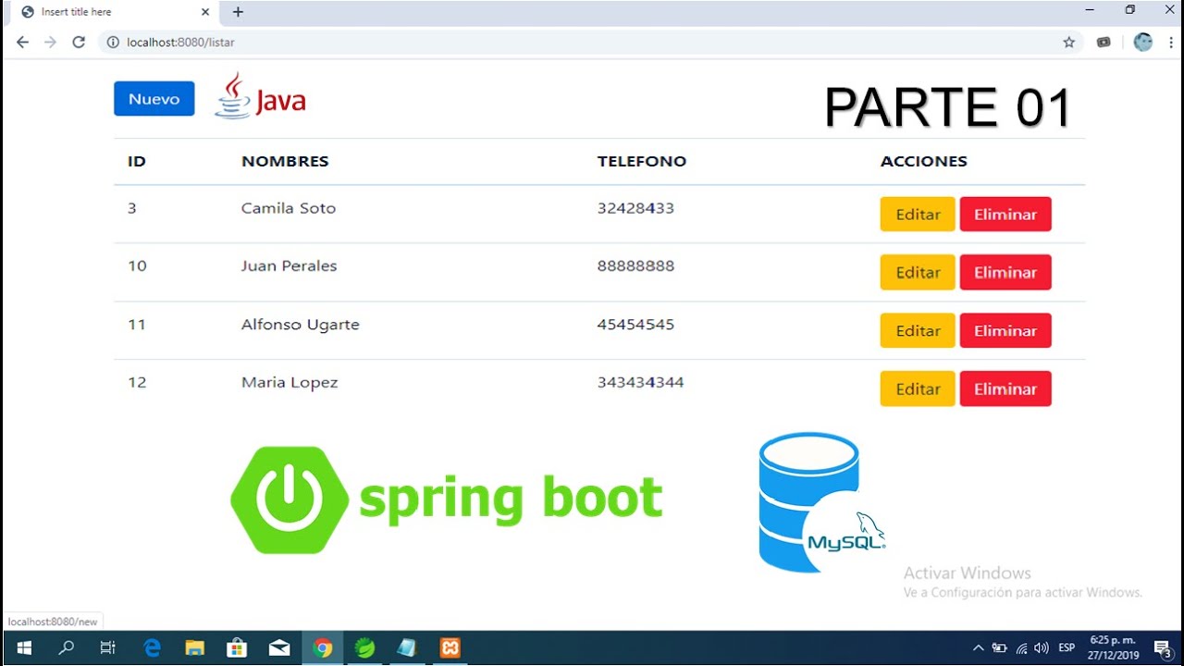Select the name 'Juan Perales'
Screen dimensions: 1184x666
290,265
